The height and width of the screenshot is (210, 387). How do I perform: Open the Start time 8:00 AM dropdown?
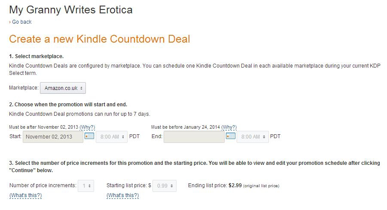(x=112, y=137)
